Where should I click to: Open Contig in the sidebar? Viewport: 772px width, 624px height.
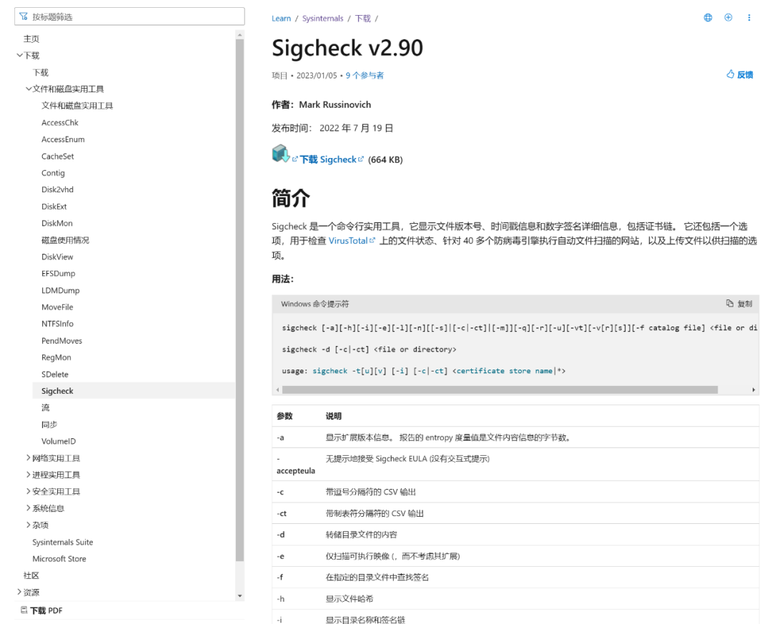53,173
